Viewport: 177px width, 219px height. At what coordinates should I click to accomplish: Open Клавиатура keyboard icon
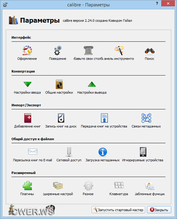click(x=119, y=185)
